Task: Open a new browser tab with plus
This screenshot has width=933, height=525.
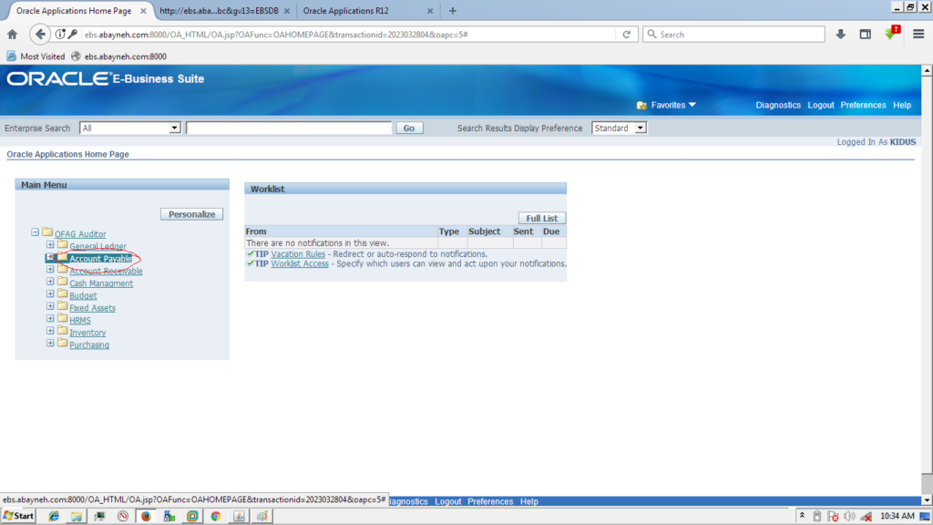Action: [453, 11]
